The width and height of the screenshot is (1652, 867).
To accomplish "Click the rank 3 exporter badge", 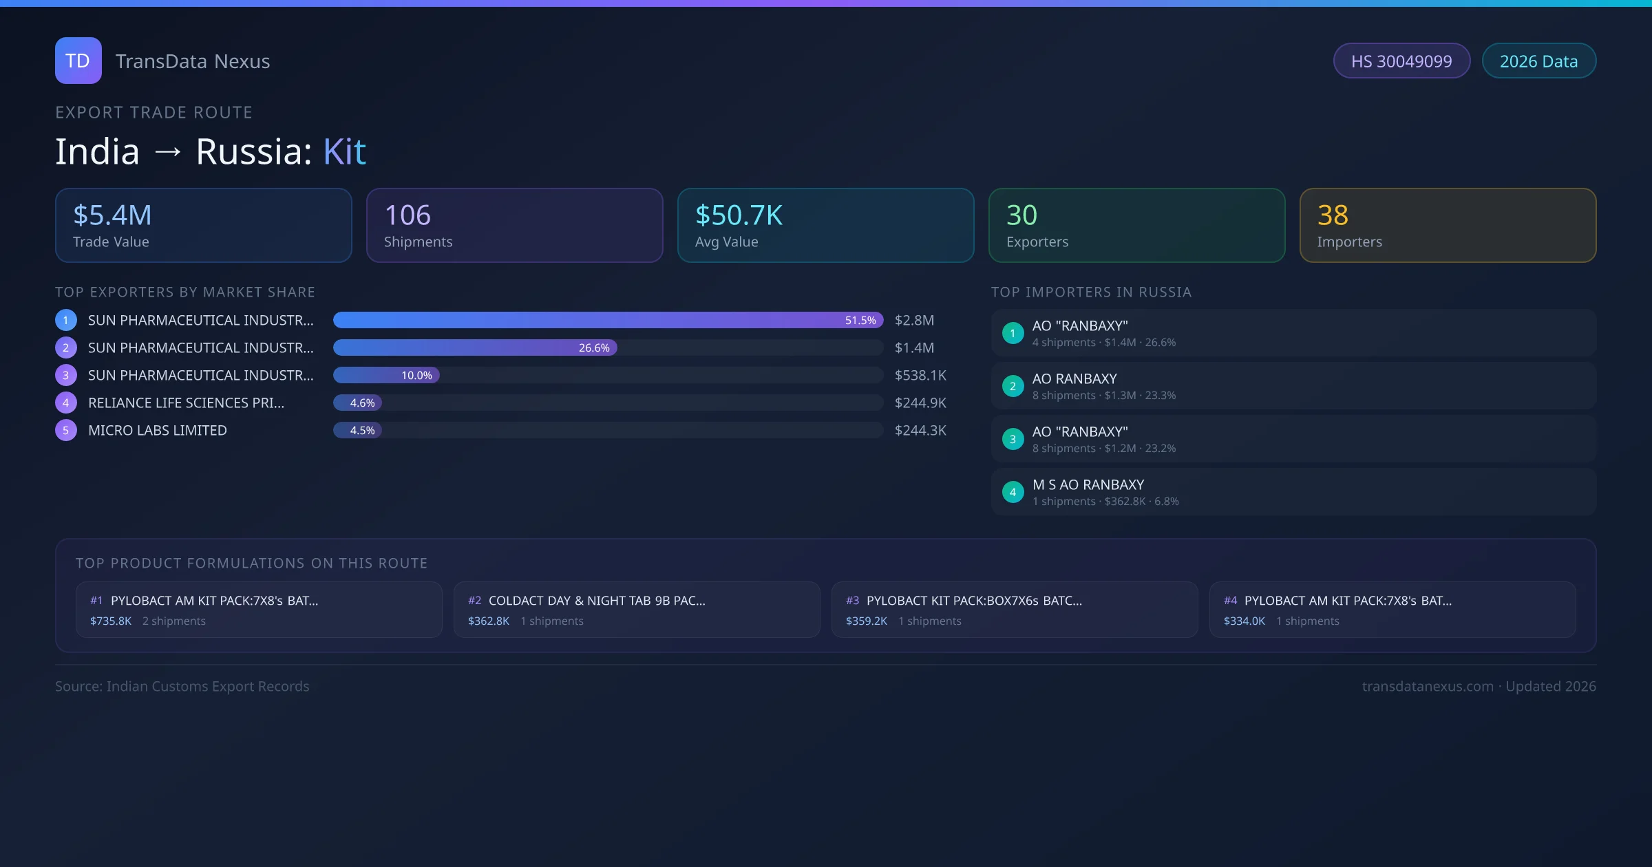I will click(66, 375).
